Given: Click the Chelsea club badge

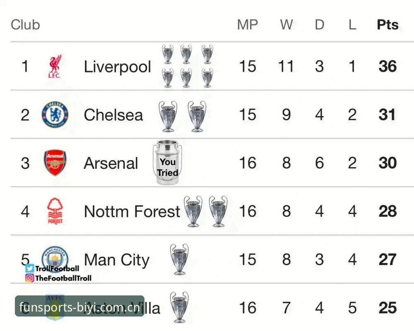Looking at the screenshot, I should coord(55,115).
